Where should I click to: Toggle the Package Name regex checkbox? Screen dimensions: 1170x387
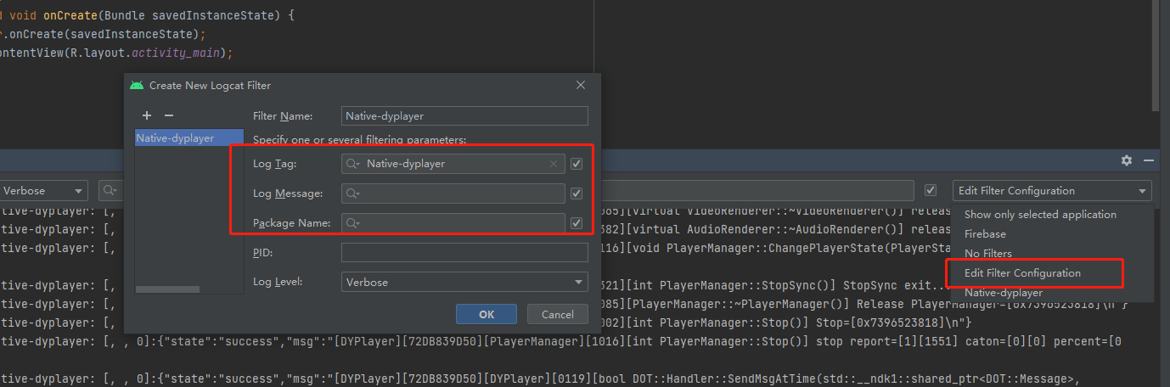tap(577, 223)
